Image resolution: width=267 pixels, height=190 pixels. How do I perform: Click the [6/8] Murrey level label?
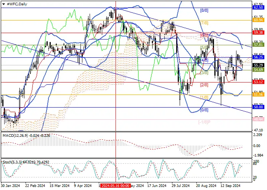[204, 35]
